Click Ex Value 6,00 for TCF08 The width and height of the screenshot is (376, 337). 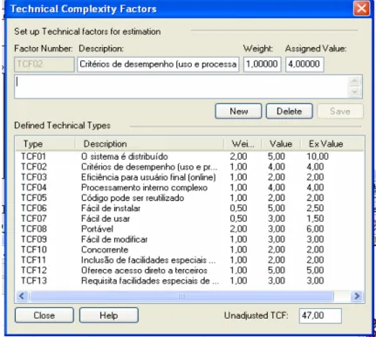[x=315, y=229]
